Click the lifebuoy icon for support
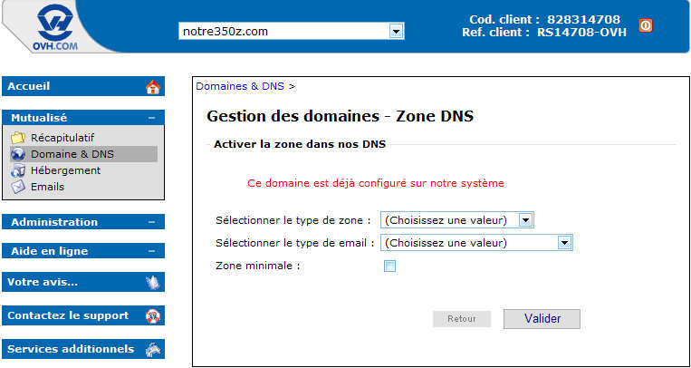This screenshot has height=368, width=691. pos(152,315)
